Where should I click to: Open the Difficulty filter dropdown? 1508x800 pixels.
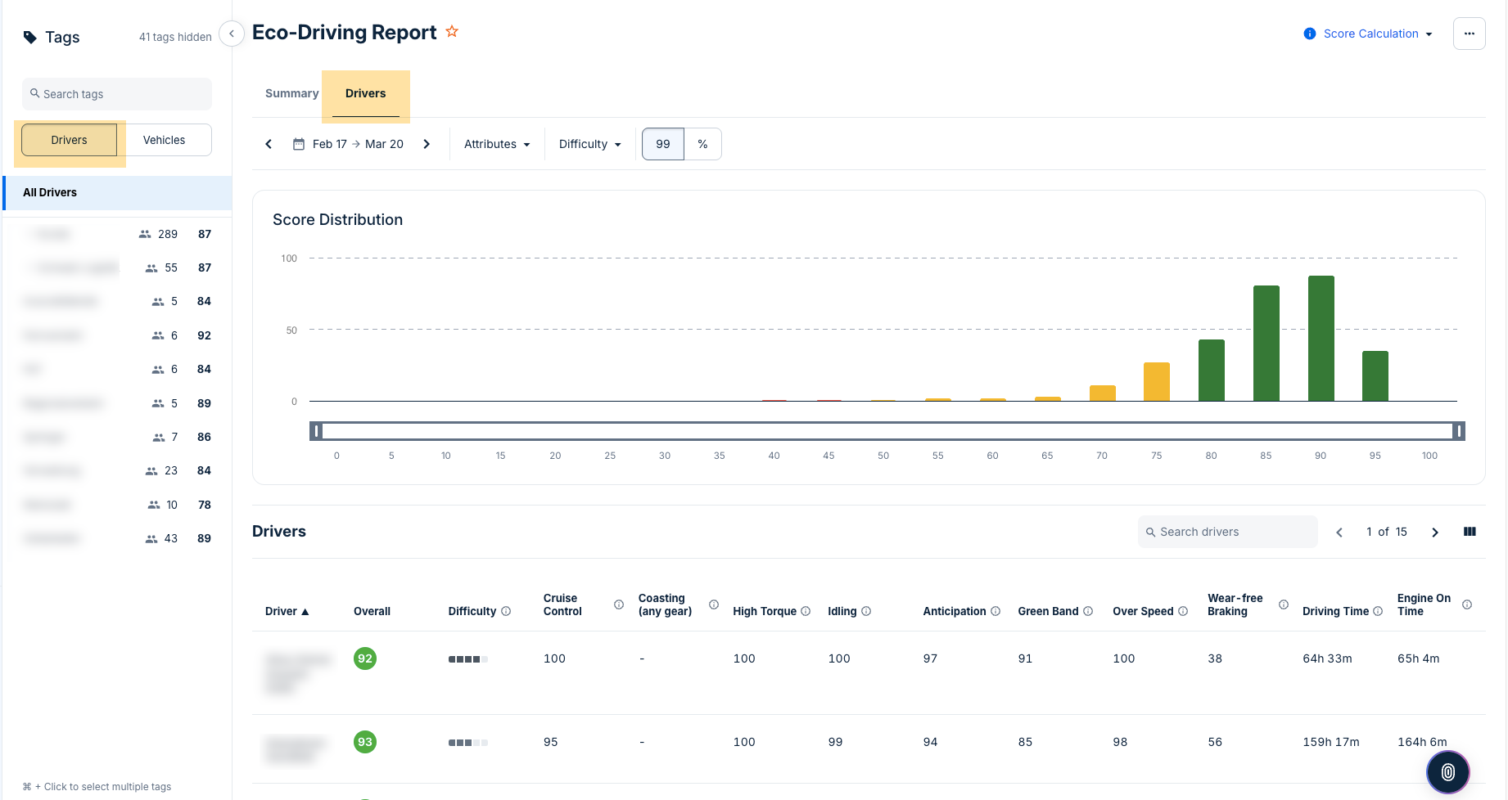[589, 144]
